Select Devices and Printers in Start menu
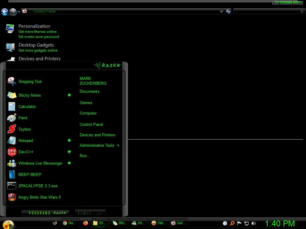This screenshot has height=229, width=306. 97,135
